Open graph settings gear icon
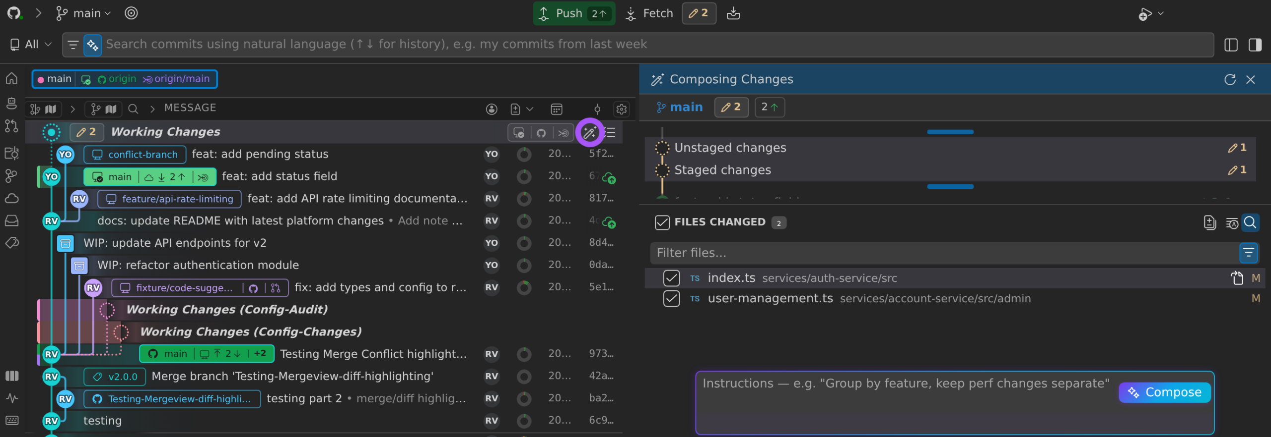1271x437 pixels. 621,109
